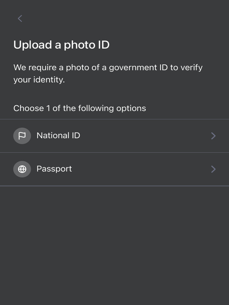Click the circular flag badge
The height and width of the screenshot is (305, 229).
pyautogui.click(x=22, y=136)
